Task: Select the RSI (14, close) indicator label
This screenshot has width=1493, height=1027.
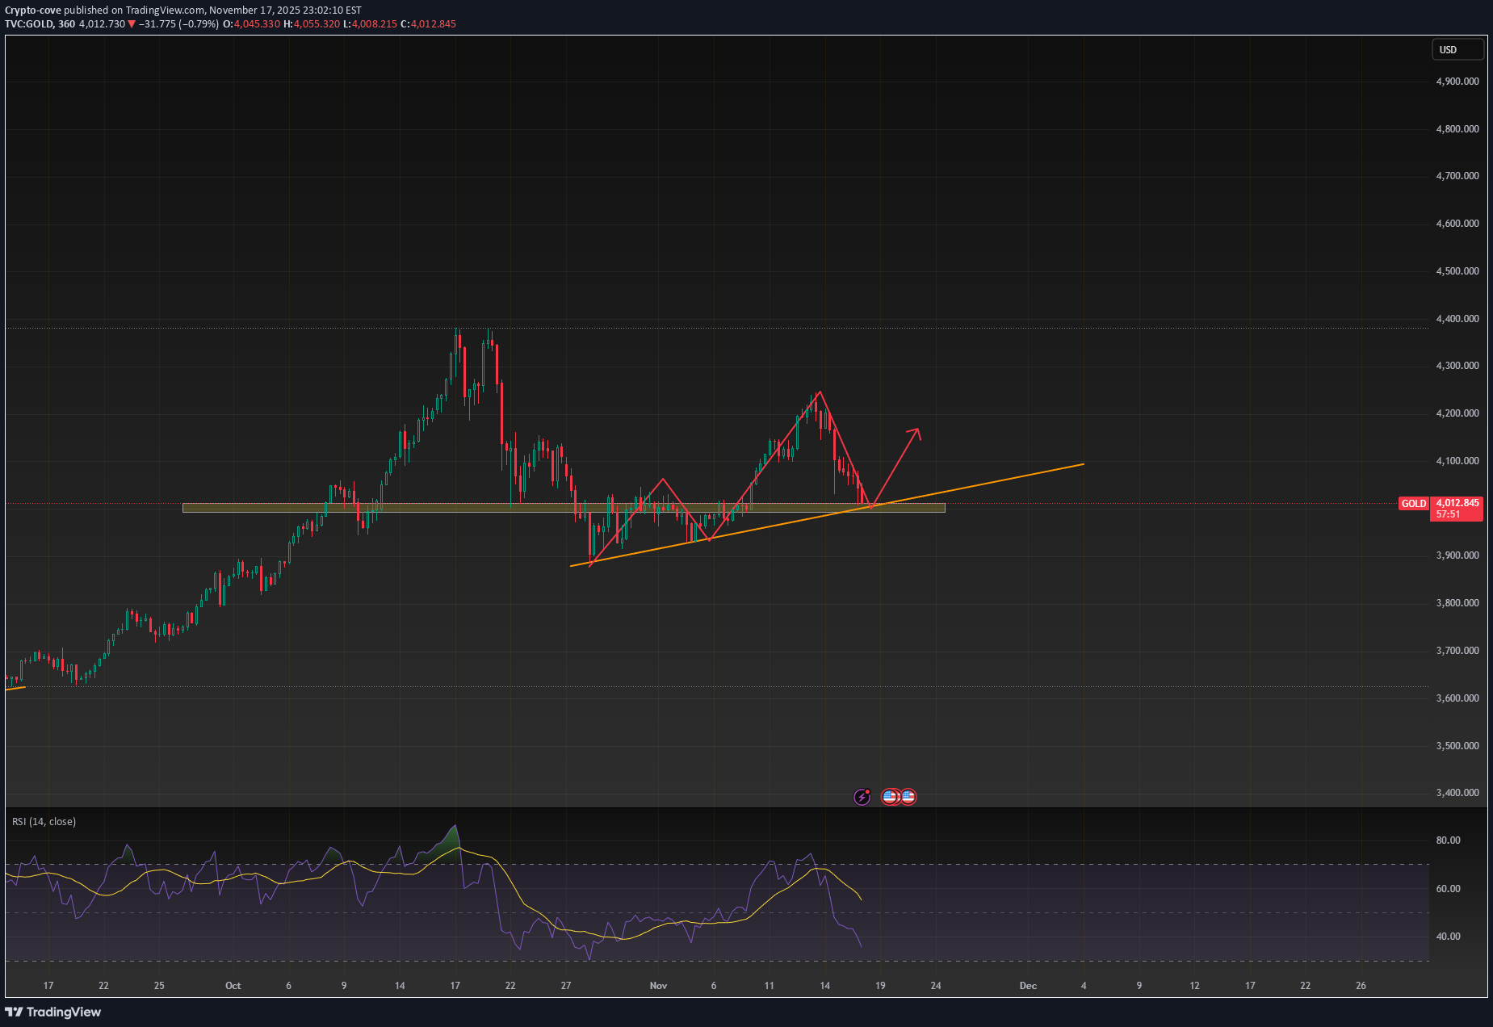Action: (x=43, y=821)
